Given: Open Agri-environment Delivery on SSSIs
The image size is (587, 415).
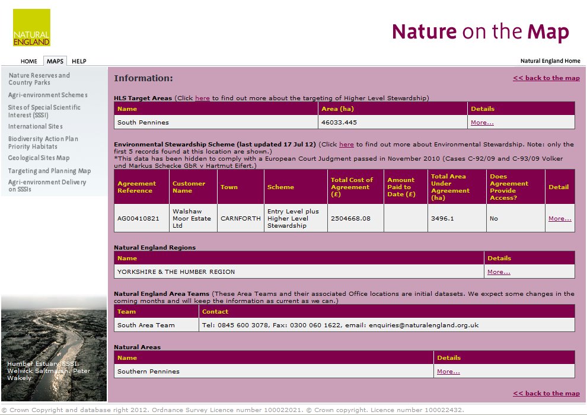Looking at the screenshot, I should point(47,186).
